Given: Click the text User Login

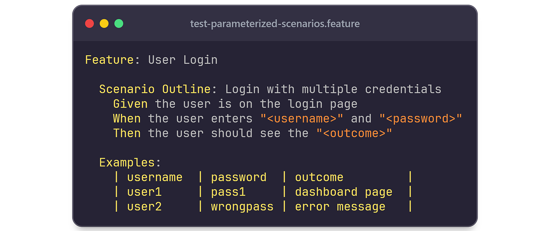Looking at the screenshot, I should (183, 60).
